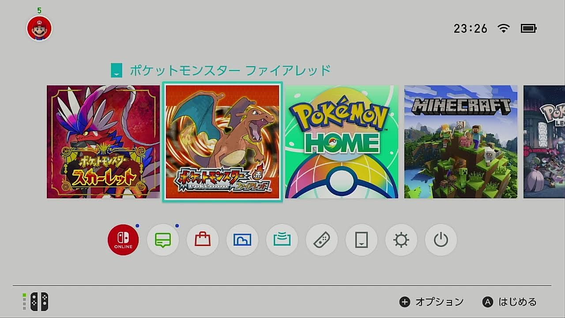Open the Controllers icon

[322, 240]
